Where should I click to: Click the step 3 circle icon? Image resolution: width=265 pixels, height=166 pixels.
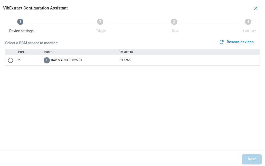pyautogui.click(x=174, y=22)
